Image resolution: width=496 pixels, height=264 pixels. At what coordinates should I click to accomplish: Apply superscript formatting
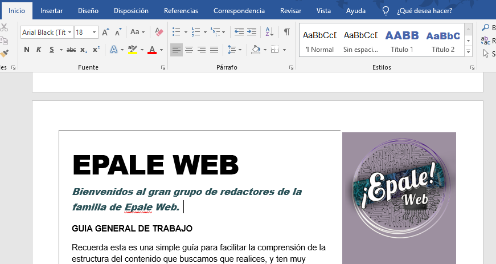point(96,50)
